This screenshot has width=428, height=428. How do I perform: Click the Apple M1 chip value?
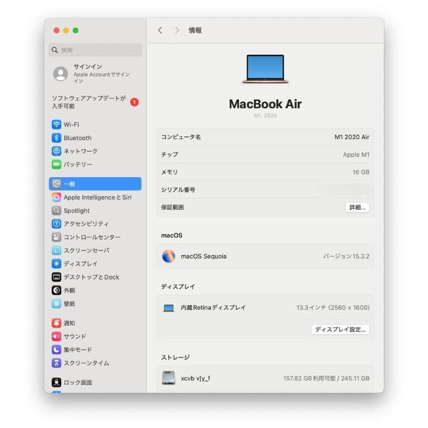coord(356,155)
